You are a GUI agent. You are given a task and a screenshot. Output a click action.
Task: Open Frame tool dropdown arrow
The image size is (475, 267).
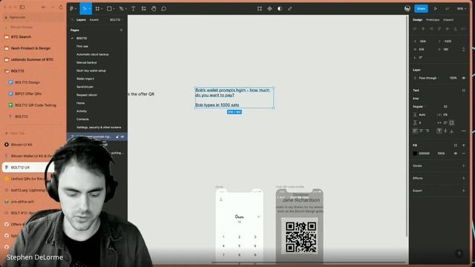[x=102, y=9]
